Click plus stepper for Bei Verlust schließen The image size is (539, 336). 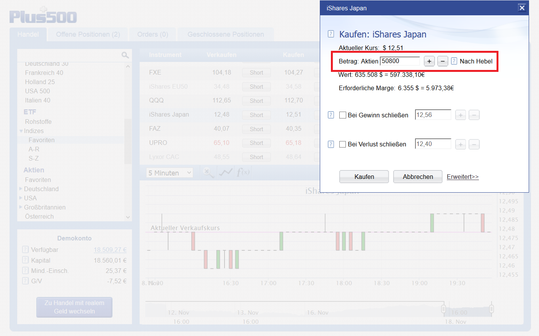(461, 144)
